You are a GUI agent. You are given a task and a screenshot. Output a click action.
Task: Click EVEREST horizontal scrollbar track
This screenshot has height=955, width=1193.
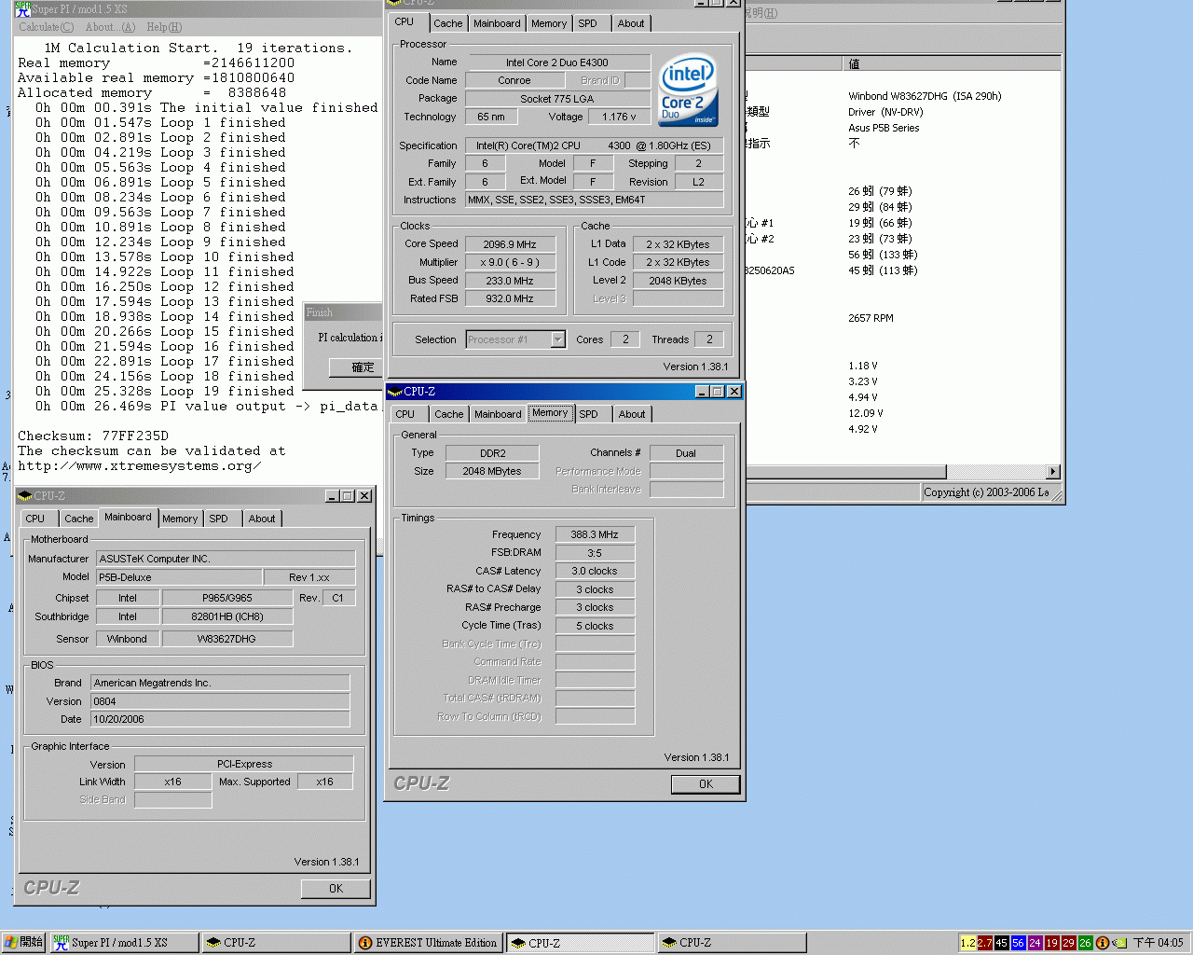[x=995, y=472]
